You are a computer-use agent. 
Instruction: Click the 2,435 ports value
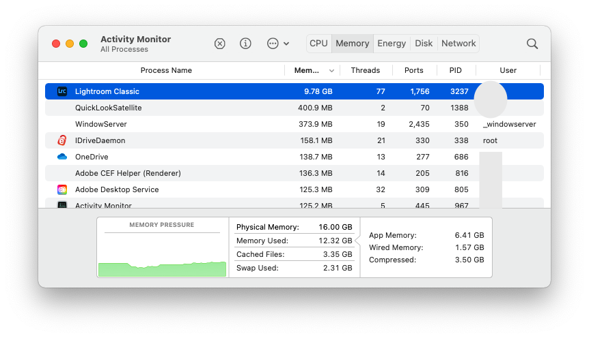[x=419, y=124]
